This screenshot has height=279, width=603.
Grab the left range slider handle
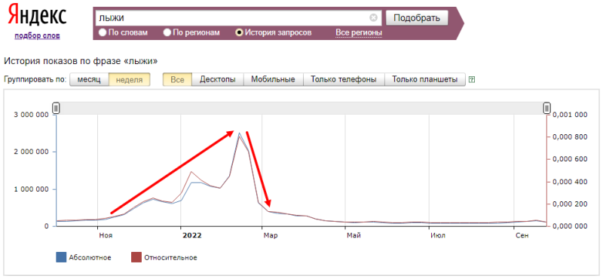pos(56,108)
